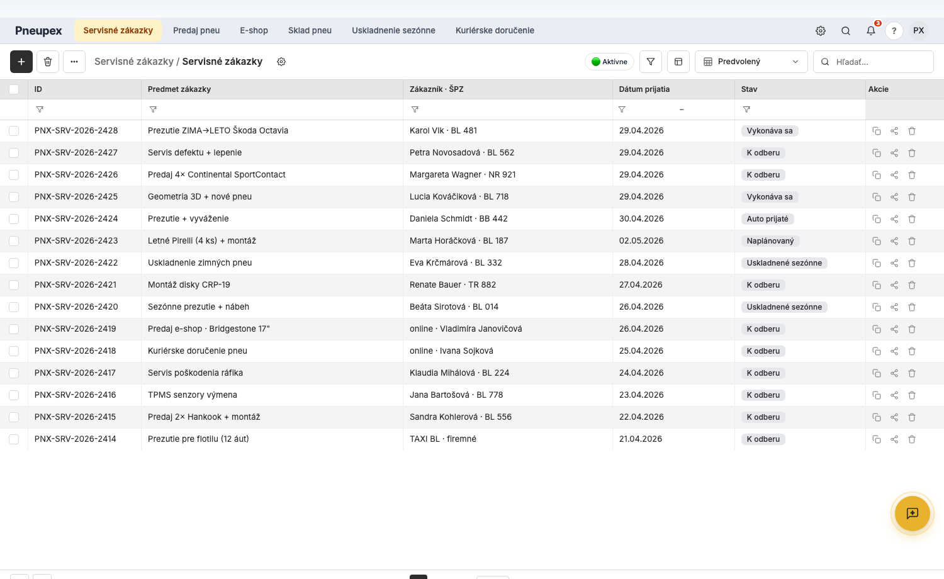Screen dimensions: 944x579
Task: Delete order PNX-SRV-2026-2424 with its trash icon
Action: pos(912,219)
